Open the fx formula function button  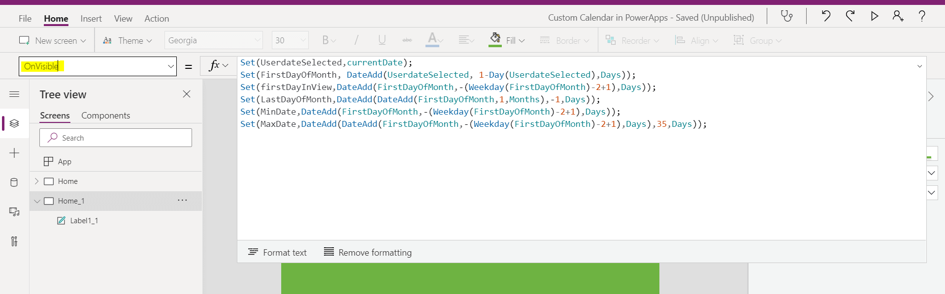(218, 66)
